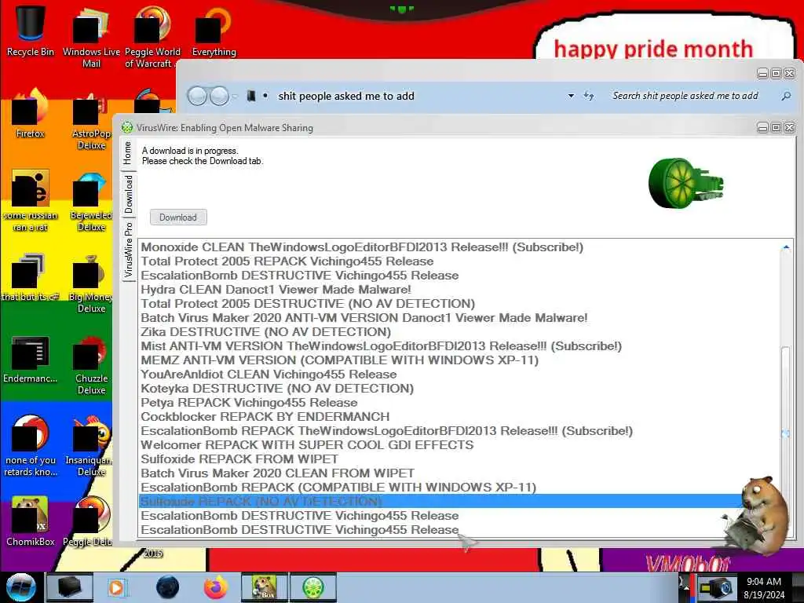Click the taskbar clock showing 9:04 AM
The width and height of the screenshot is (804, 603).
(x=763, y=587)
